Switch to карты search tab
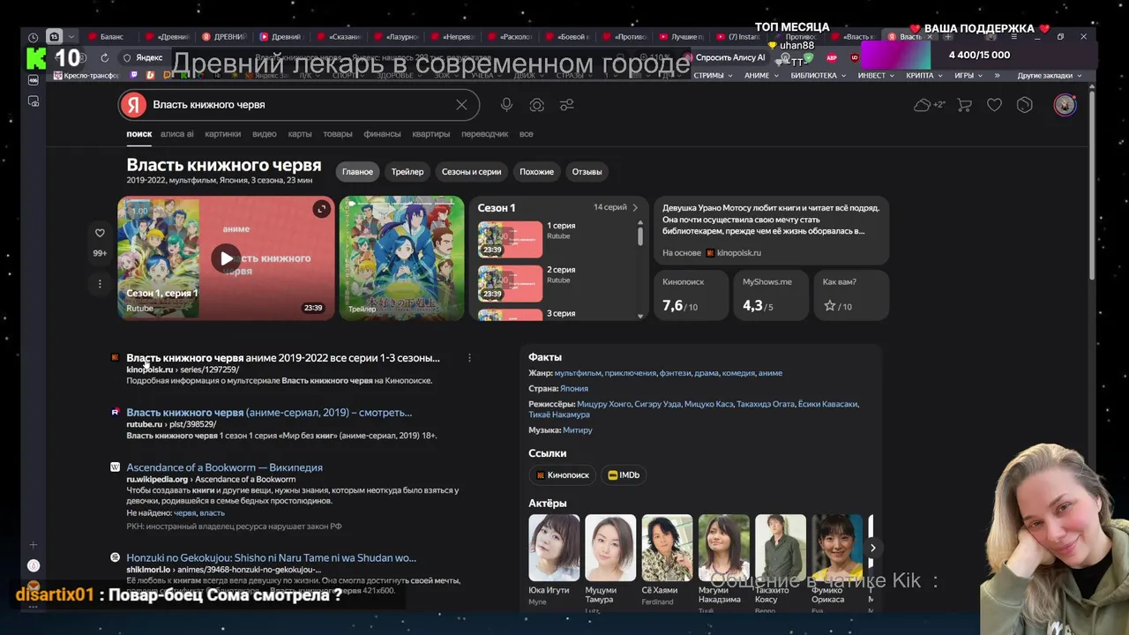 point(300,134)
